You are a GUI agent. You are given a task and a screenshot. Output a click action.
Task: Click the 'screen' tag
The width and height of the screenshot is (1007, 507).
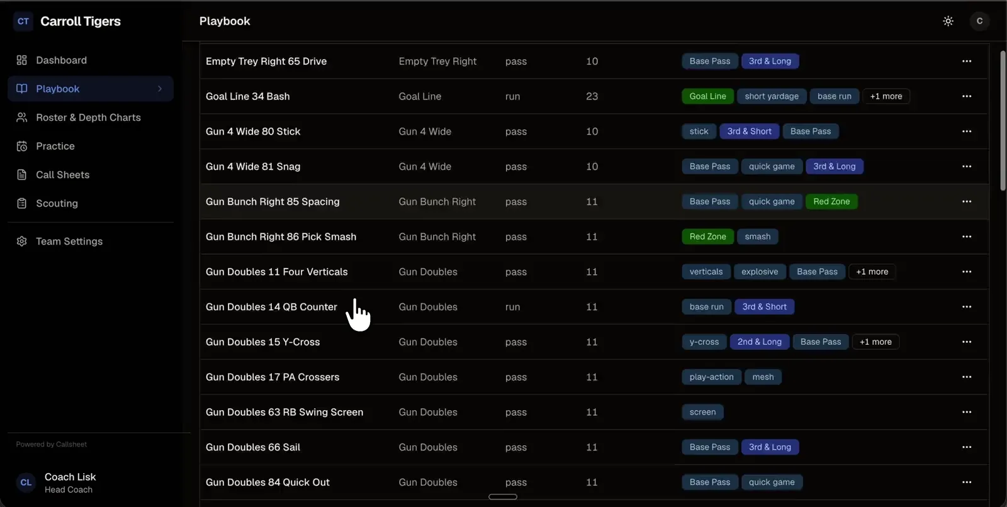(x=702, y=412)
